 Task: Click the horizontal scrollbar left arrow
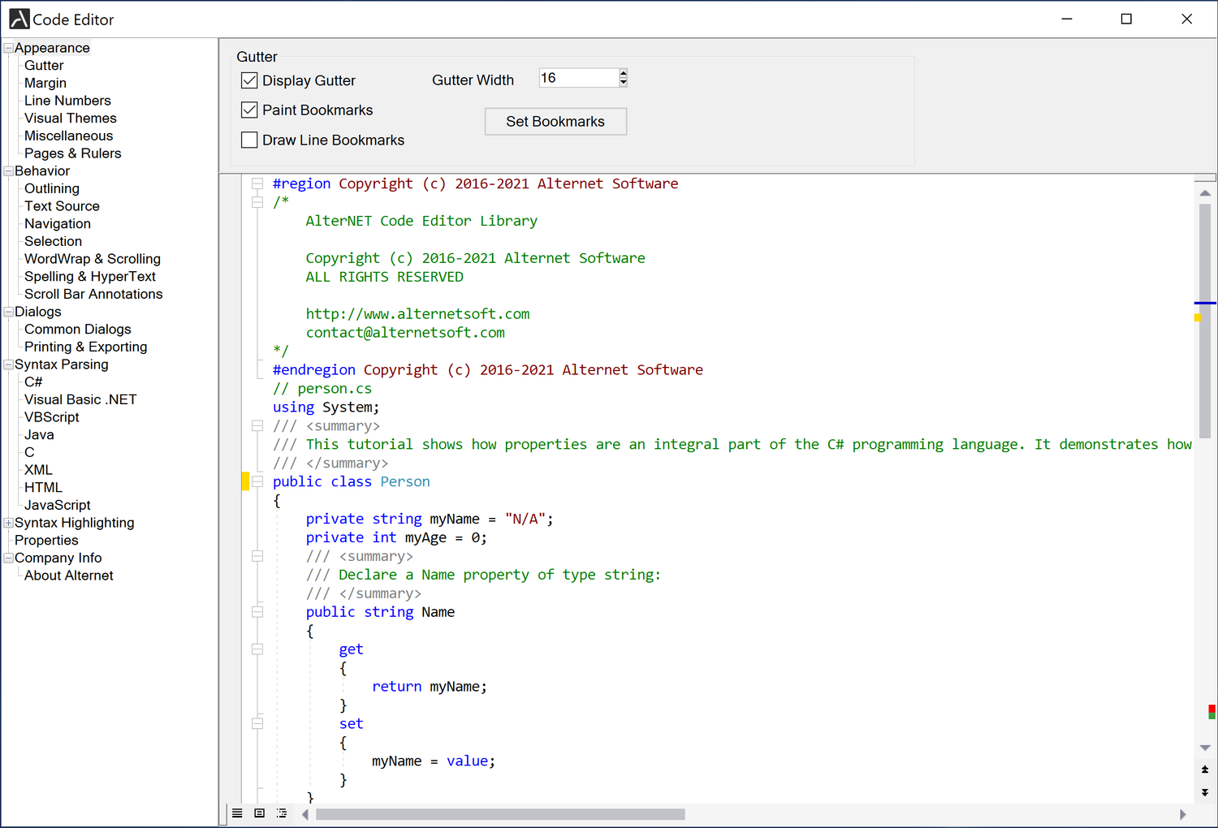tap(304, 814)
